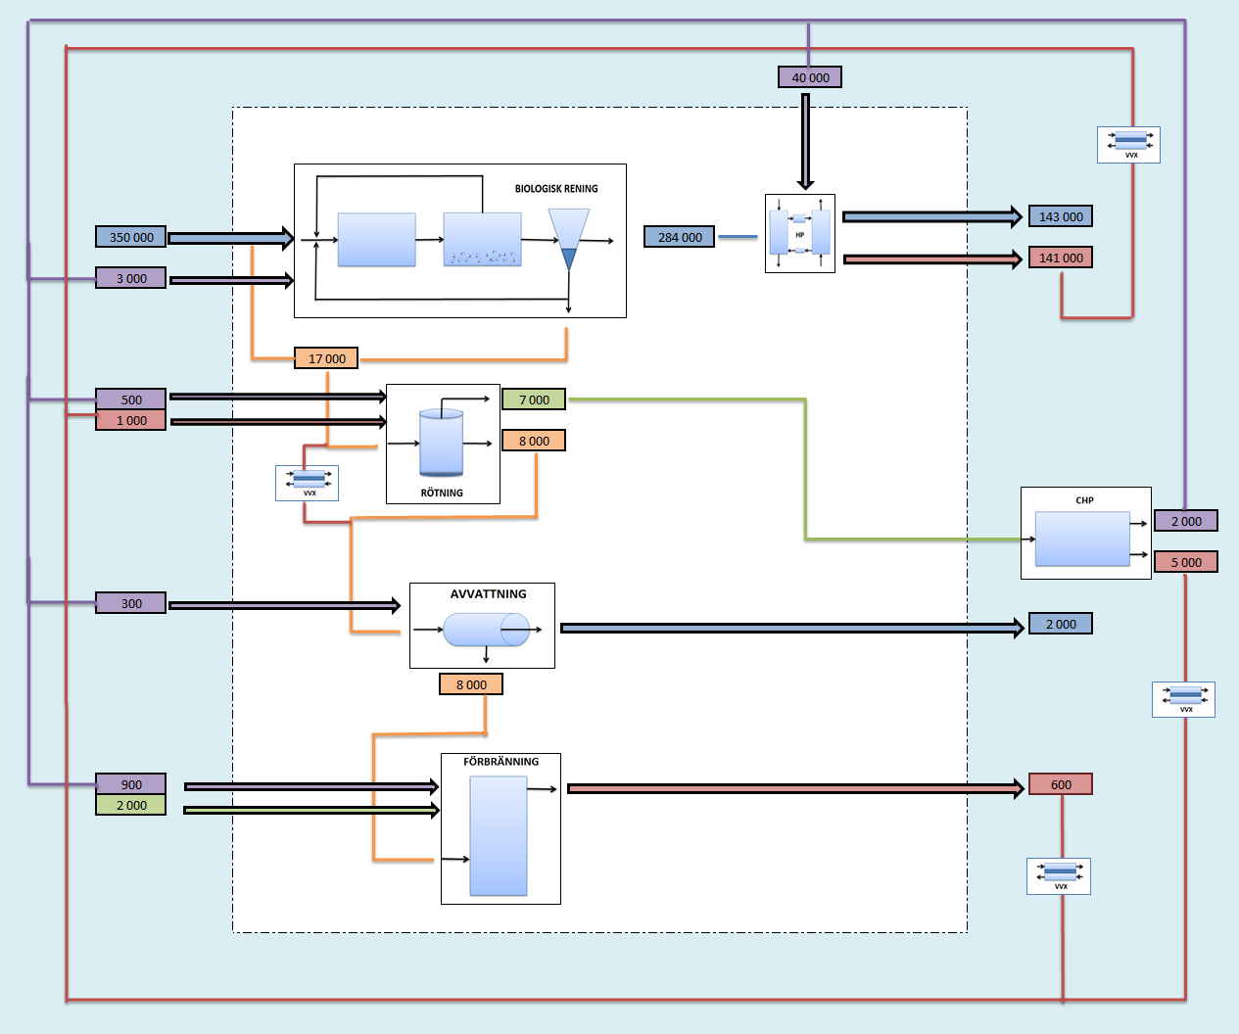1239x1034 pixels.
Task: Click the 141 000 red output label
Action: click(1061, 258)
